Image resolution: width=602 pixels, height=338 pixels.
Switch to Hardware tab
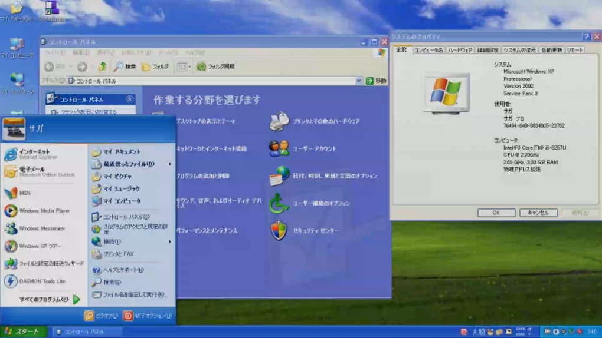[460, 50]
